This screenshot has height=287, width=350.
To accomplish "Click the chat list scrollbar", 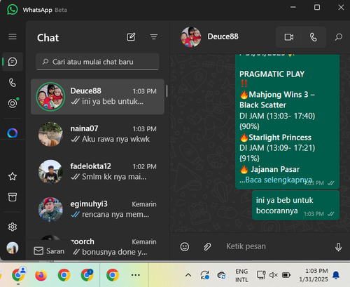I will pyautogui.click(x=167, y=91).
